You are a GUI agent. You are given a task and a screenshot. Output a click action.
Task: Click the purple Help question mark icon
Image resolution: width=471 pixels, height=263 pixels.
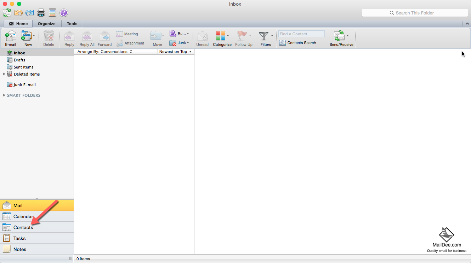pyautogui.click(x=63, y=13)
